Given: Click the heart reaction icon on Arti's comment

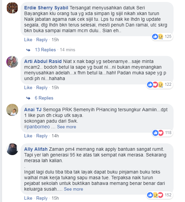Looking at the screenshot, I should pos(155,85).
